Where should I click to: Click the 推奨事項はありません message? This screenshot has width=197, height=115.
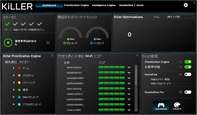pyautogui.click(x=26, y=43)
